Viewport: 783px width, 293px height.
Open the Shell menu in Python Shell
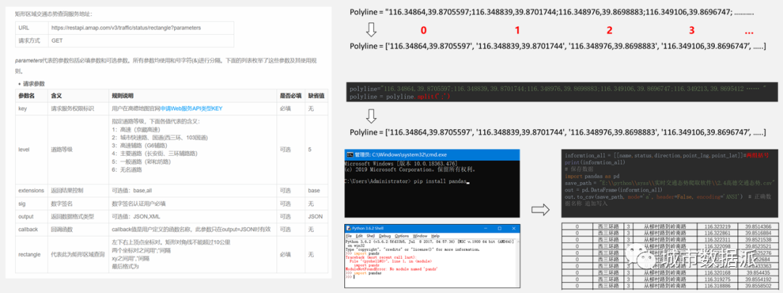370,236
